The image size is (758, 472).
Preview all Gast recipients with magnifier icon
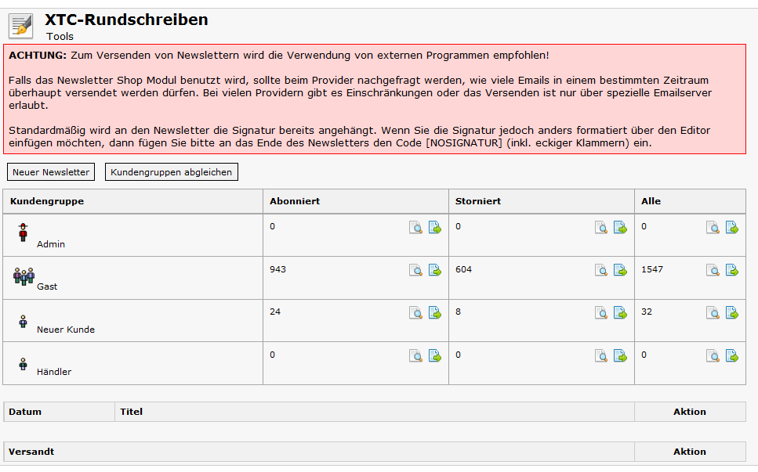[x=713, y=270]
